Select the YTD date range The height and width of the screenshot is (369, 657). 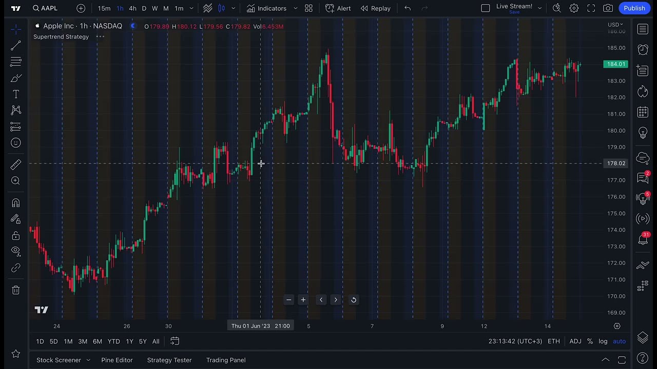(x=113, y=341)
